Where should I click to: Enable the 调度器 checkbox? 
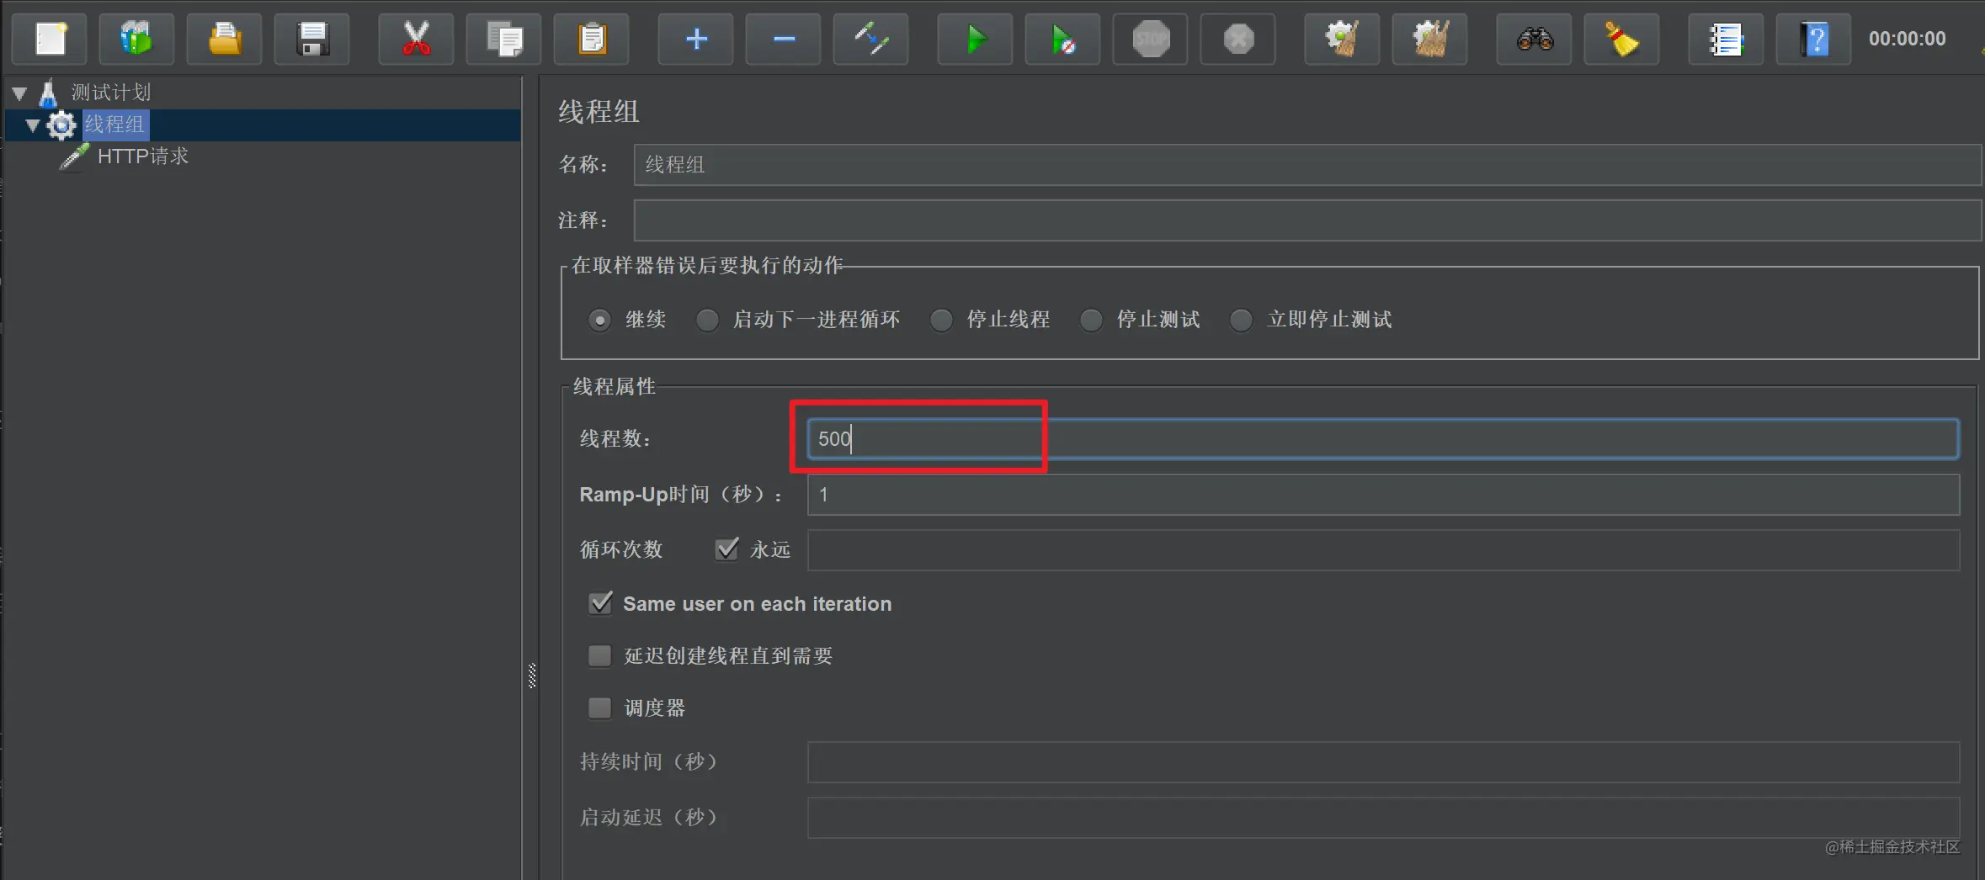[599, 708]
